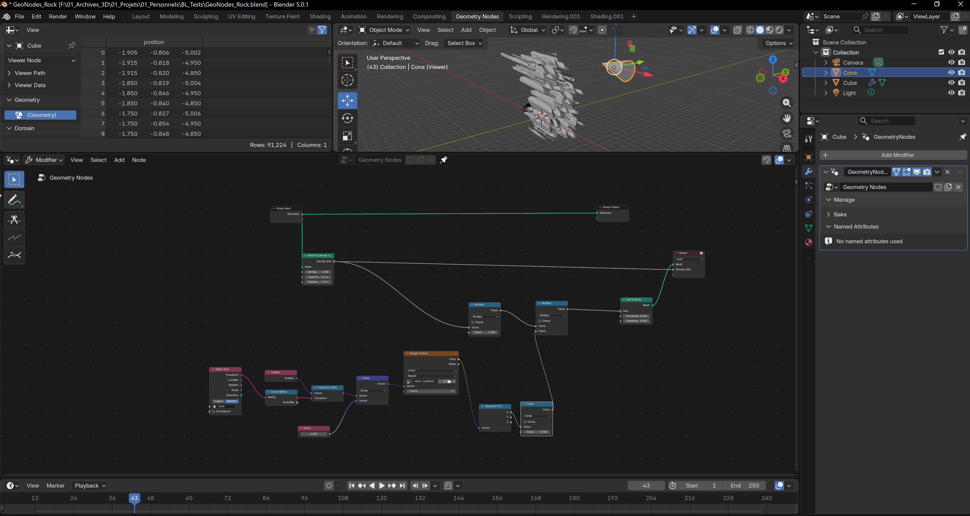Screen dimensions: 970x516
Task: Open the Render menu
Action: 58,16
